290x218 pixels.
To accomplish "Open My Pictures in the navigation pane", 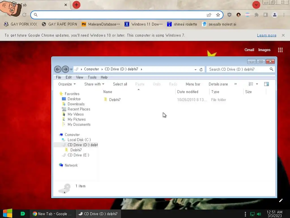I will (76, 120).
